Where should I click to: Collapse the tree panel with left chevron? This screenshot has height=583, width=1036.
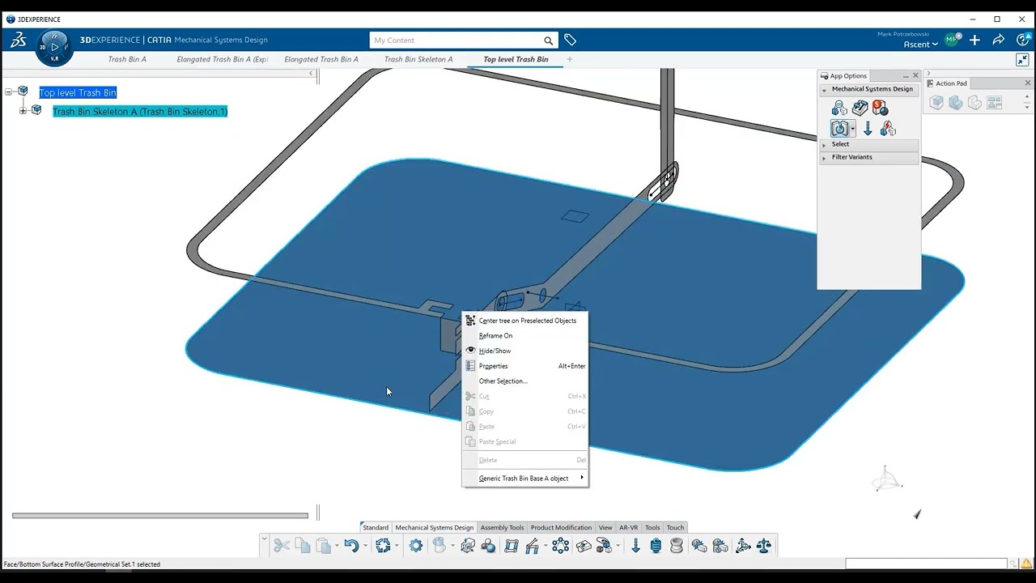coord(311,74)
